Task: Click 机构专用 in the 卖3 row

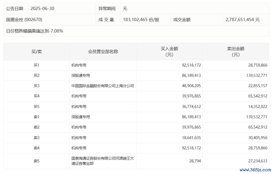Action: coord(79,138)
